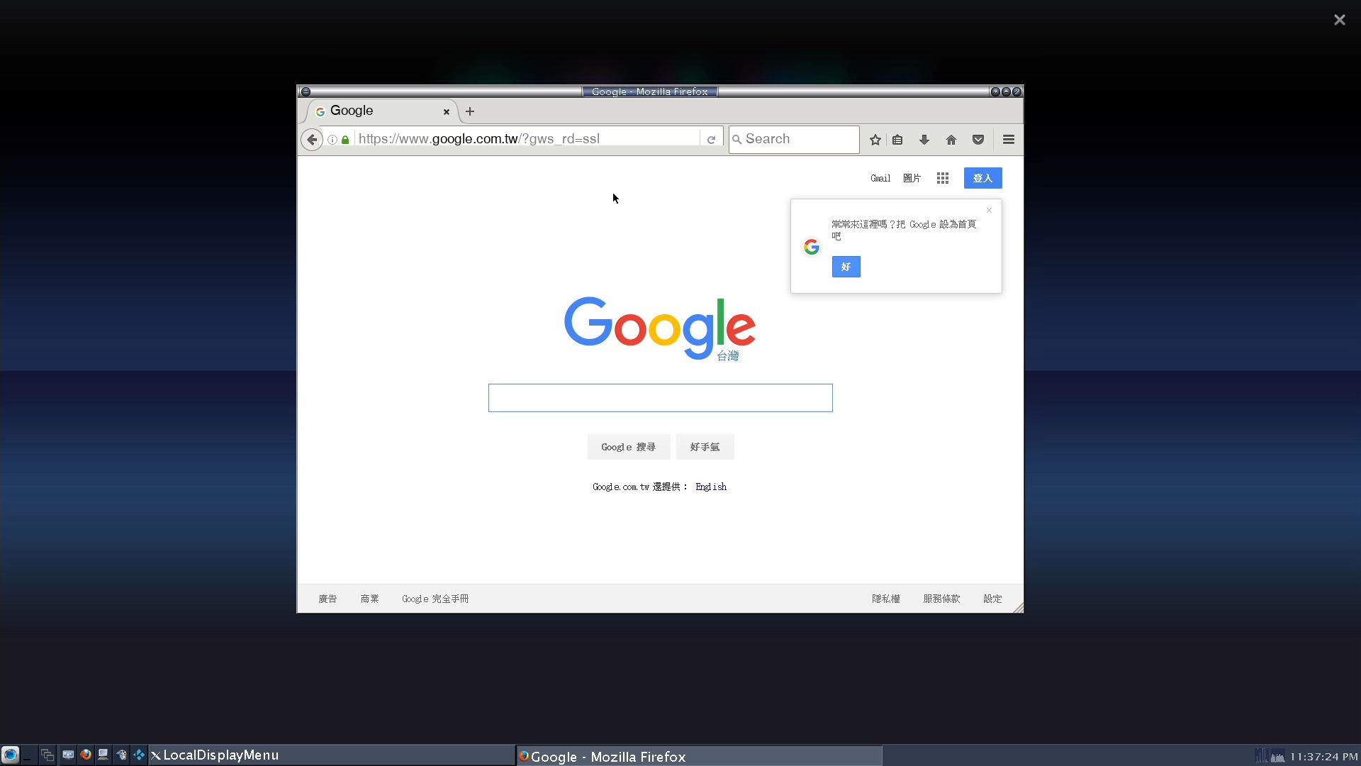Select the Google tab
1361x766 pixels.
click(x=383, y=111)
